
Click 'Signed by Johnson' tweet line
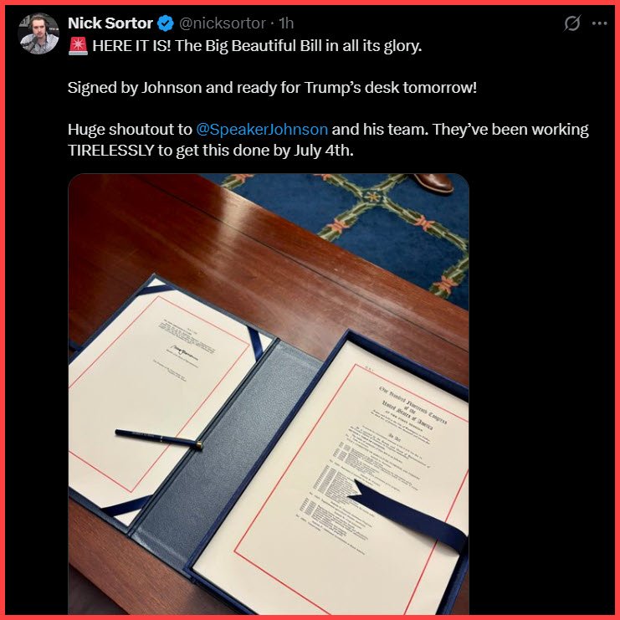coord(272,87)
